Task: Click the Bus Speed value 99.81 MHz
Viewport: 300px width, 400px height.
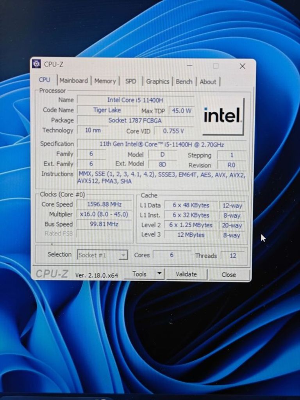Action: (104, 224)
